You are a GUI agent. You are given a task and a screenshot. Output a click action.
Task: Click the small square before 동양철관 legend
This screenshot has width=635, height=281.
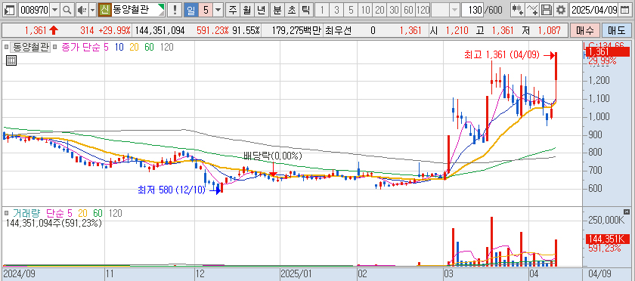coord(6,48)
